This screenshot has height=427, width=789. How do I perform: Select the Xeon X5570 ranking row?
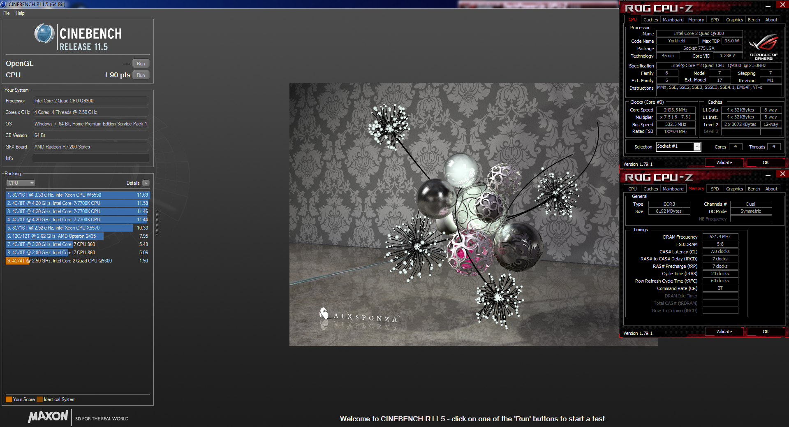click(x=78, y=228)
